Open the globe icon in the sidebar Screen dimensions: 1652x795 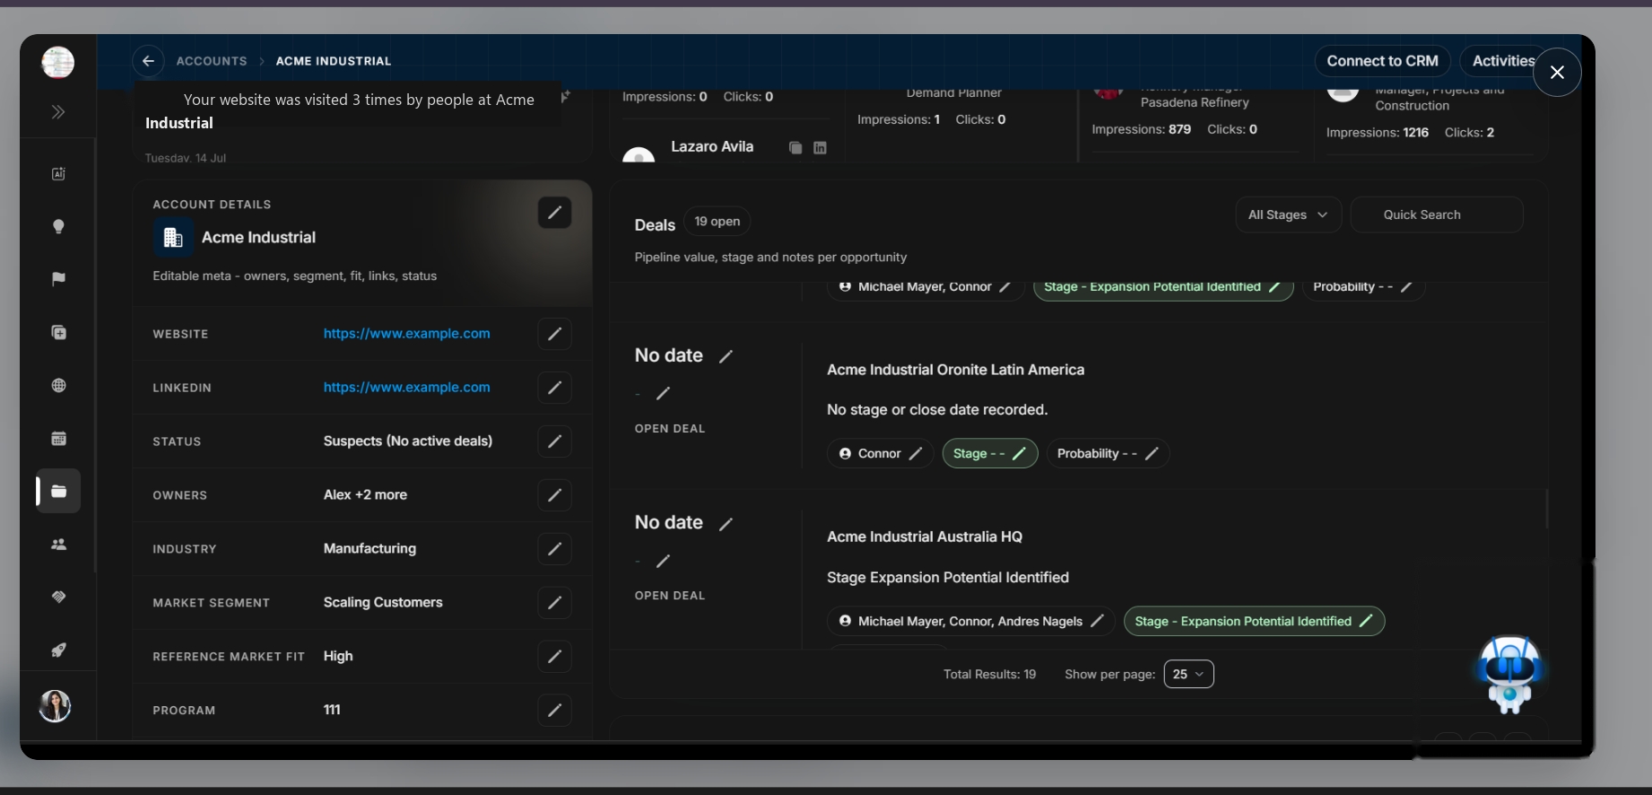59,386
